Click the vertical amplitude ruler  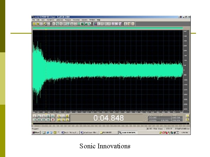click(186, 70)
